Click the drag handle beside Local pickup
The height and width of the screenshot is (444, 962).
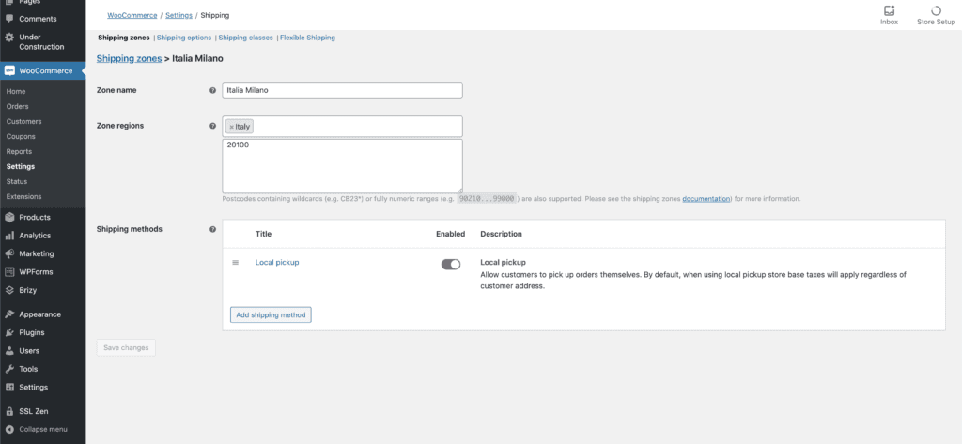click(x=235, y=263)
